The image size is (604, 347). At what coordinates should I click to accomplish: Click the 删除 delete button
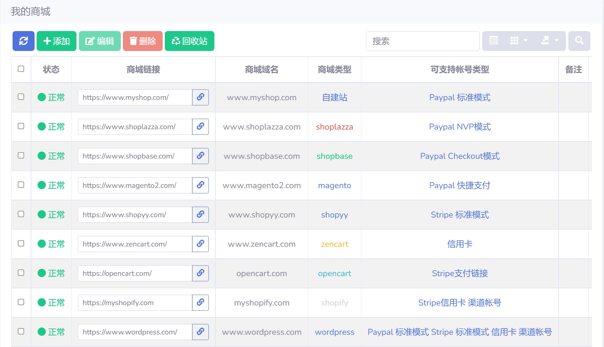(143, 41)
